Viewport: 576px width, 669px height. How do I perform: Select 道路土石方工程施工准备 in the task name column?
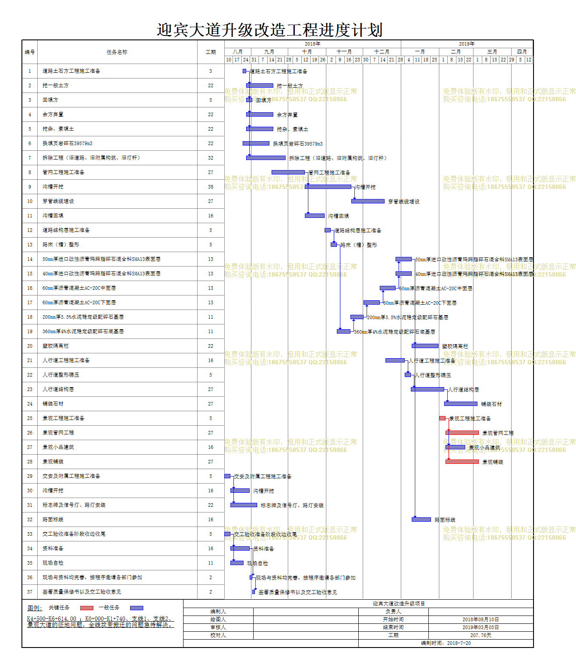(x=71, y=71)
